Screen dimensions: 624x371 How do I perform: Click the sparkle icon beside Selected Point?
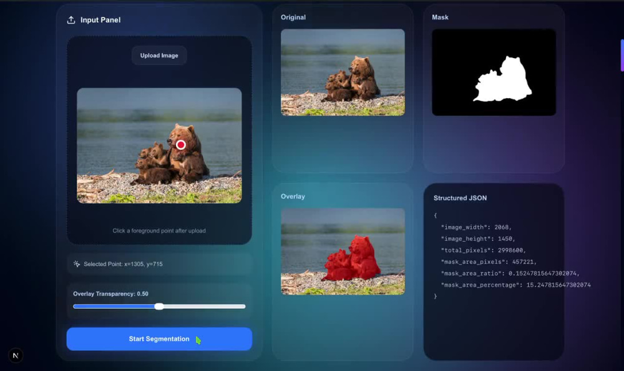(77, 264)
